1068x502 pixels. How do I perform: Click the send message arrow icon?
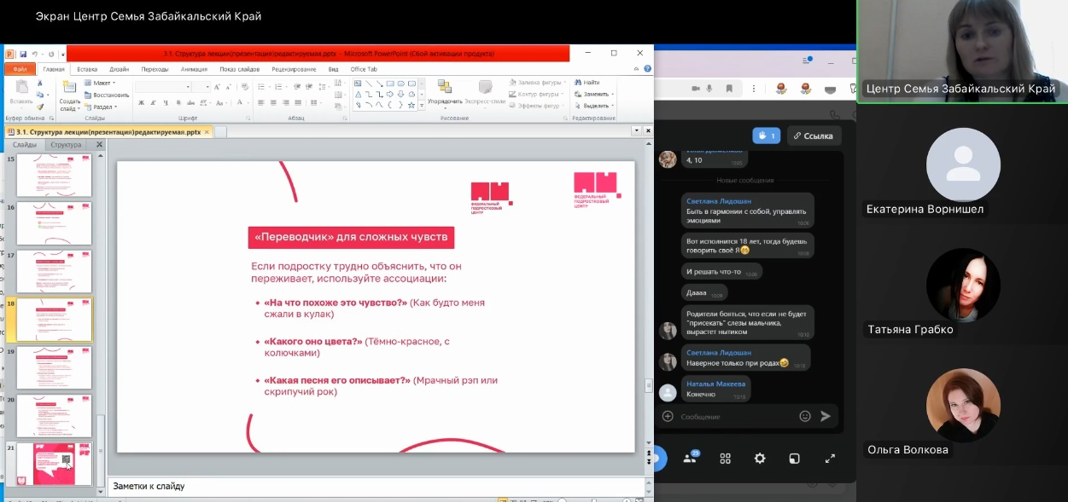(x=826, y=416)
